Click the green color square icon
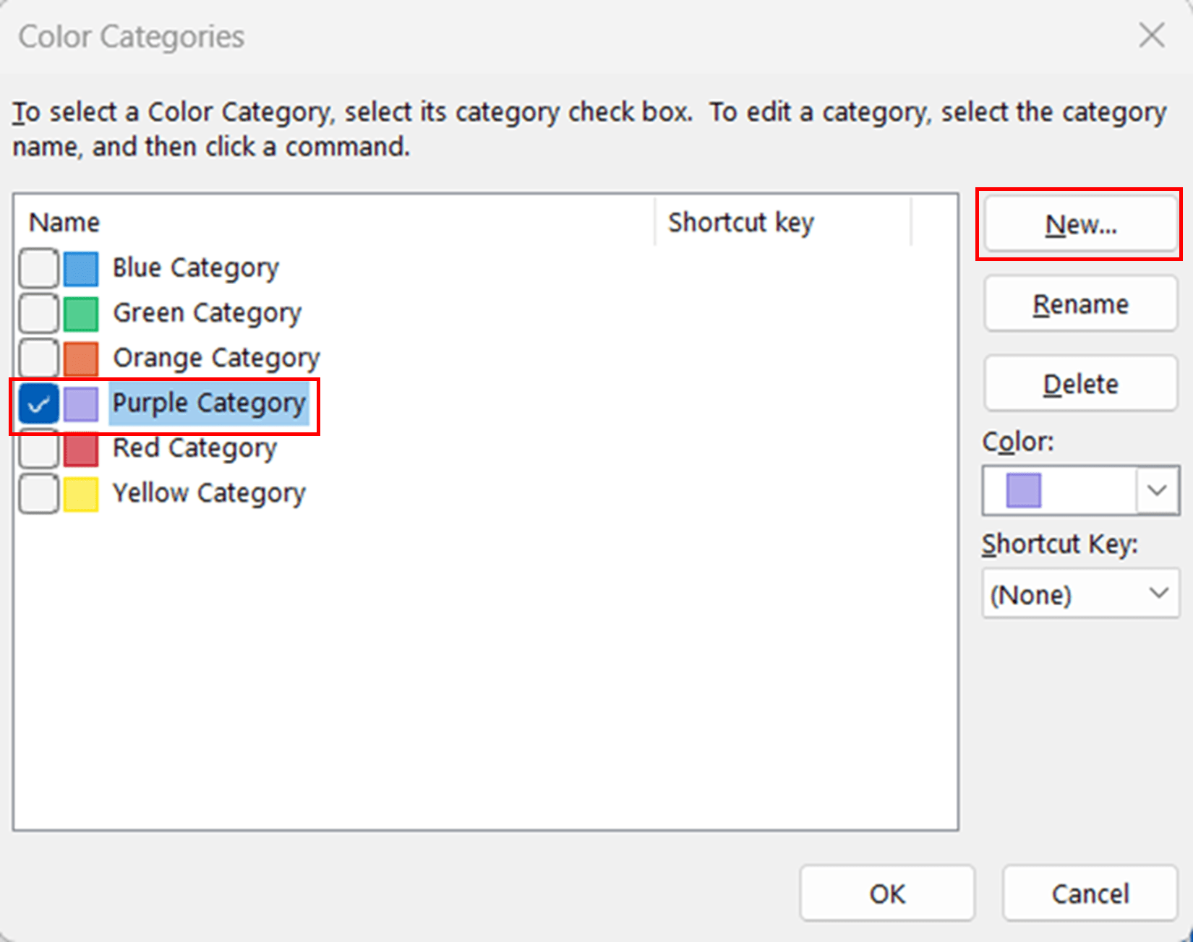 click(x=81, y=314)
